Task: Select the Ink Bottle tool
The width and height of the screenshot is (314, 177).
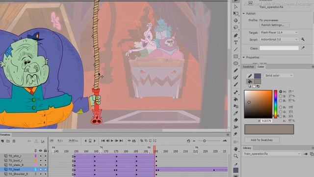Action: click(x=236, y=106)
